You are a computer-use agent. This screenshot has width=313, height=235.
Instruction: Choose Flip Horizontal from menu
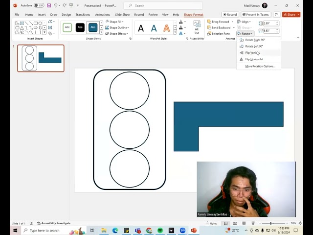(x=259, y=59)
